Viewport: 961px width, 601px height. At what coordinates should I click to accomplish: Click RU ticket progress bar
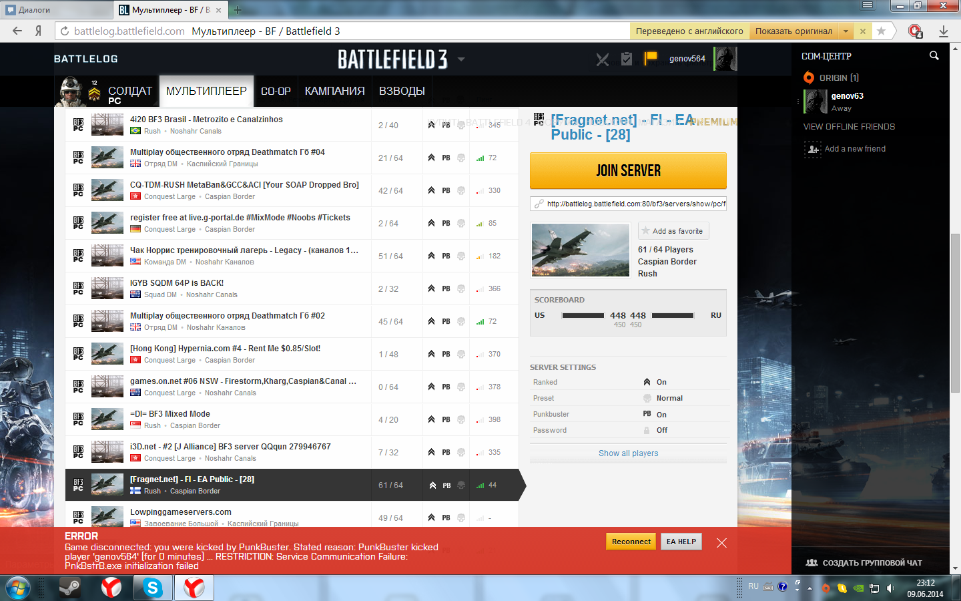pos(673,316)
